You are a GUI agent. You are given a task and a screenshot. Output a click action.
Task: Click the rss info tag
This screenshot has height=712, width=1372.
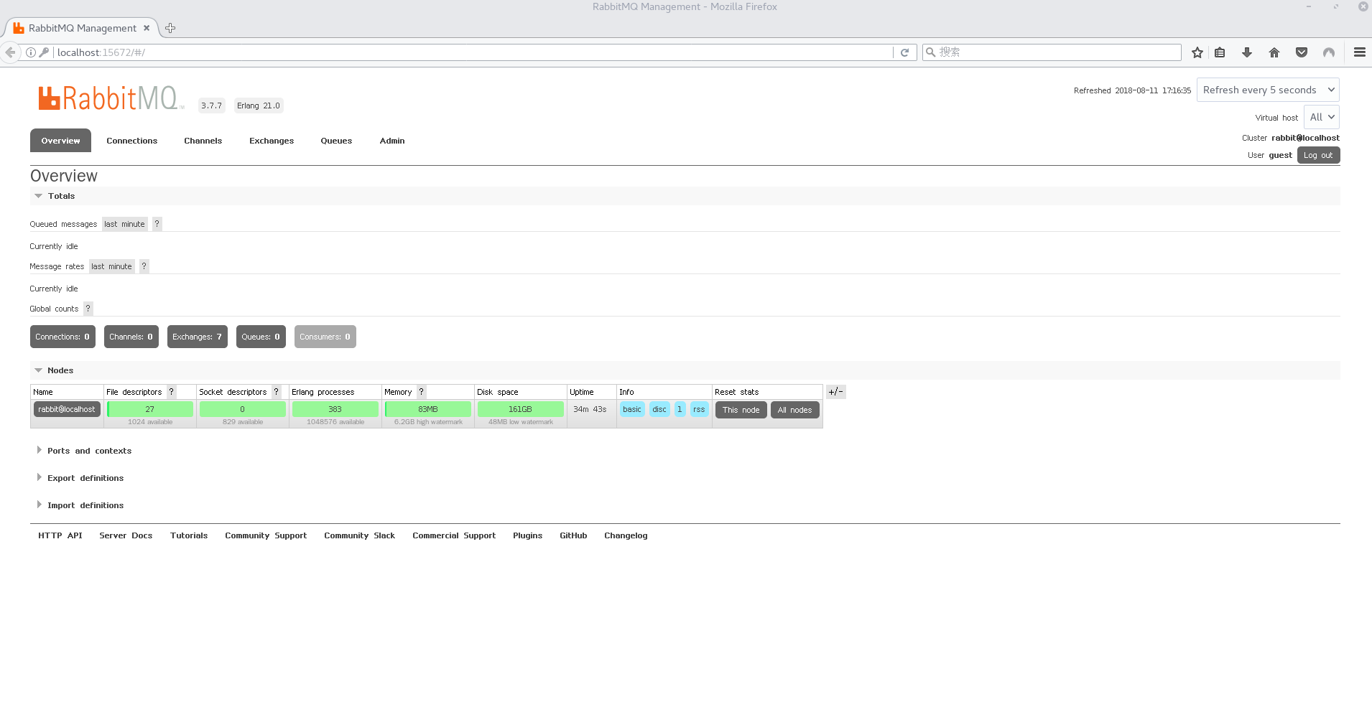tap(699, 409)
